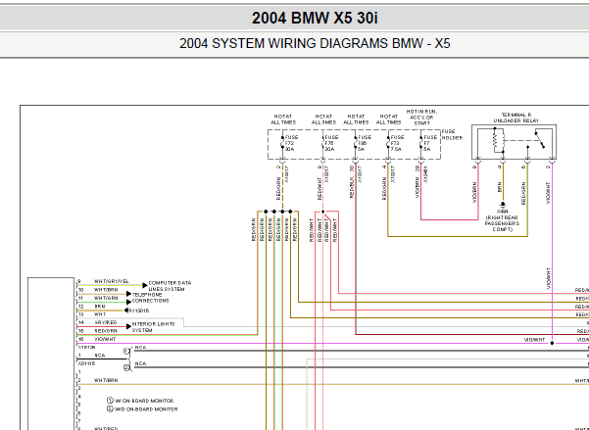Click the RED/WHT splice junction dot

pos(323,212)
